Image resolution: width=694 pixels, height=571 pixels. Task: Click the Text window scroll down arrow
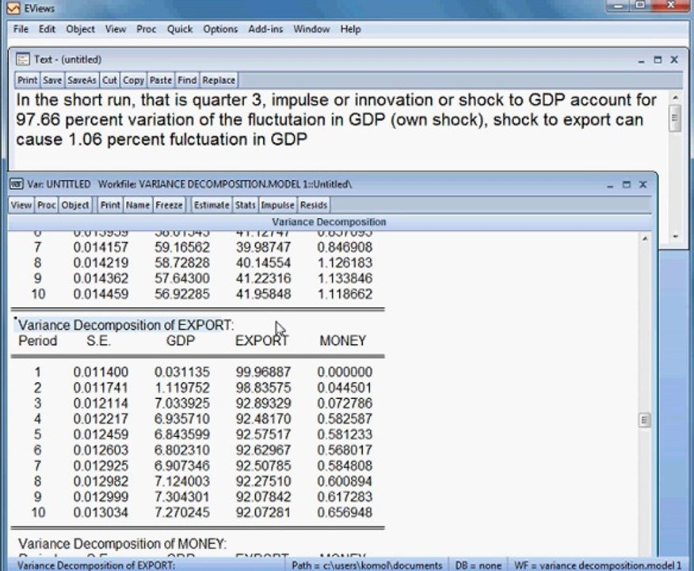click(x=675, y=236)
